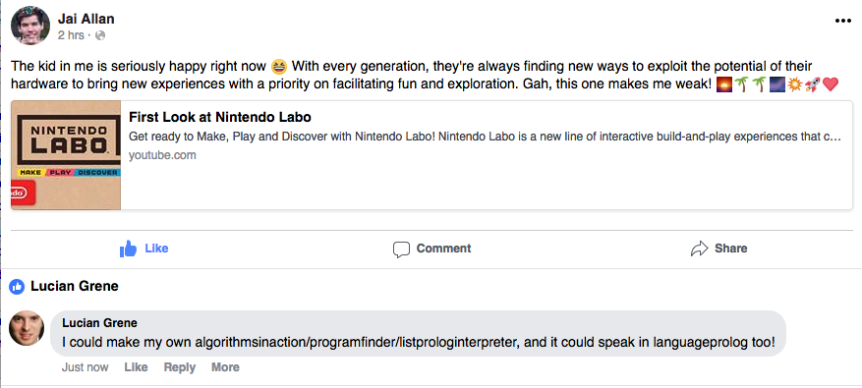Open the 2 hrs post timestamp
This screenshot has width=862, height=388.
pyautogui.click(x=71, y=35)
